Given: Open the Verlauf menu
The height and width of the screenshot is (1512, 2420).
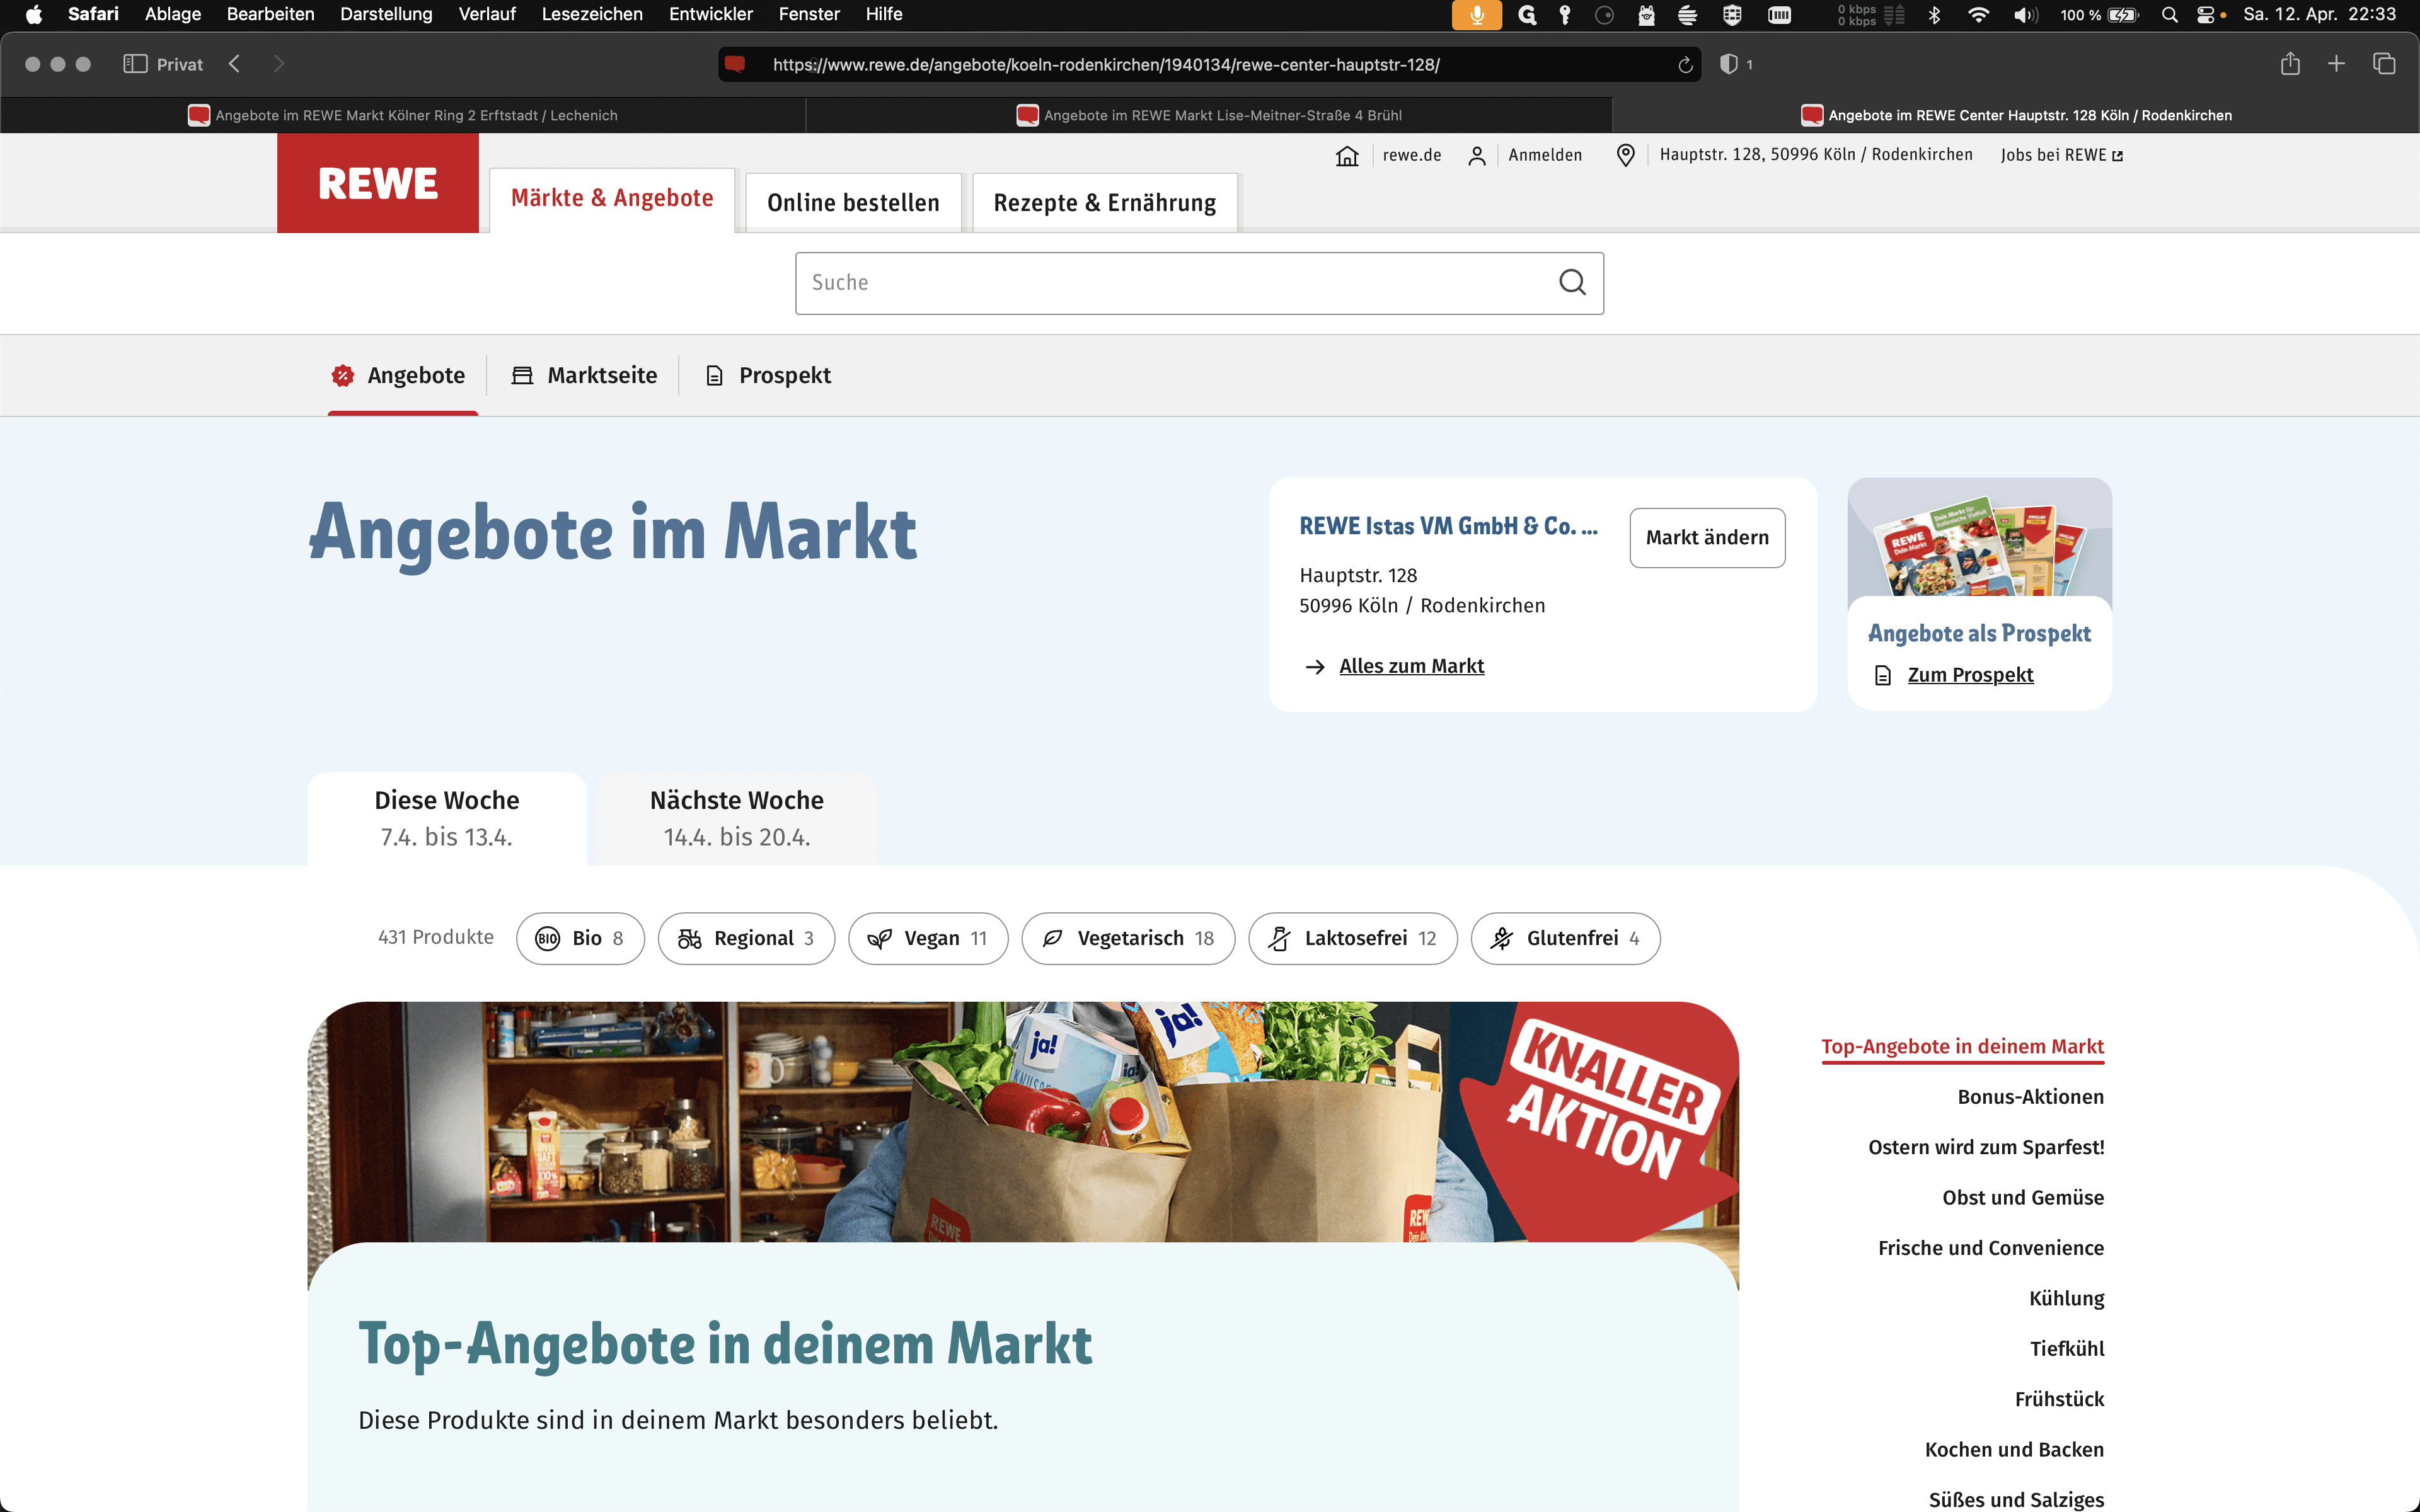Looking at the screenshot, I should click(x=487, y=14).
